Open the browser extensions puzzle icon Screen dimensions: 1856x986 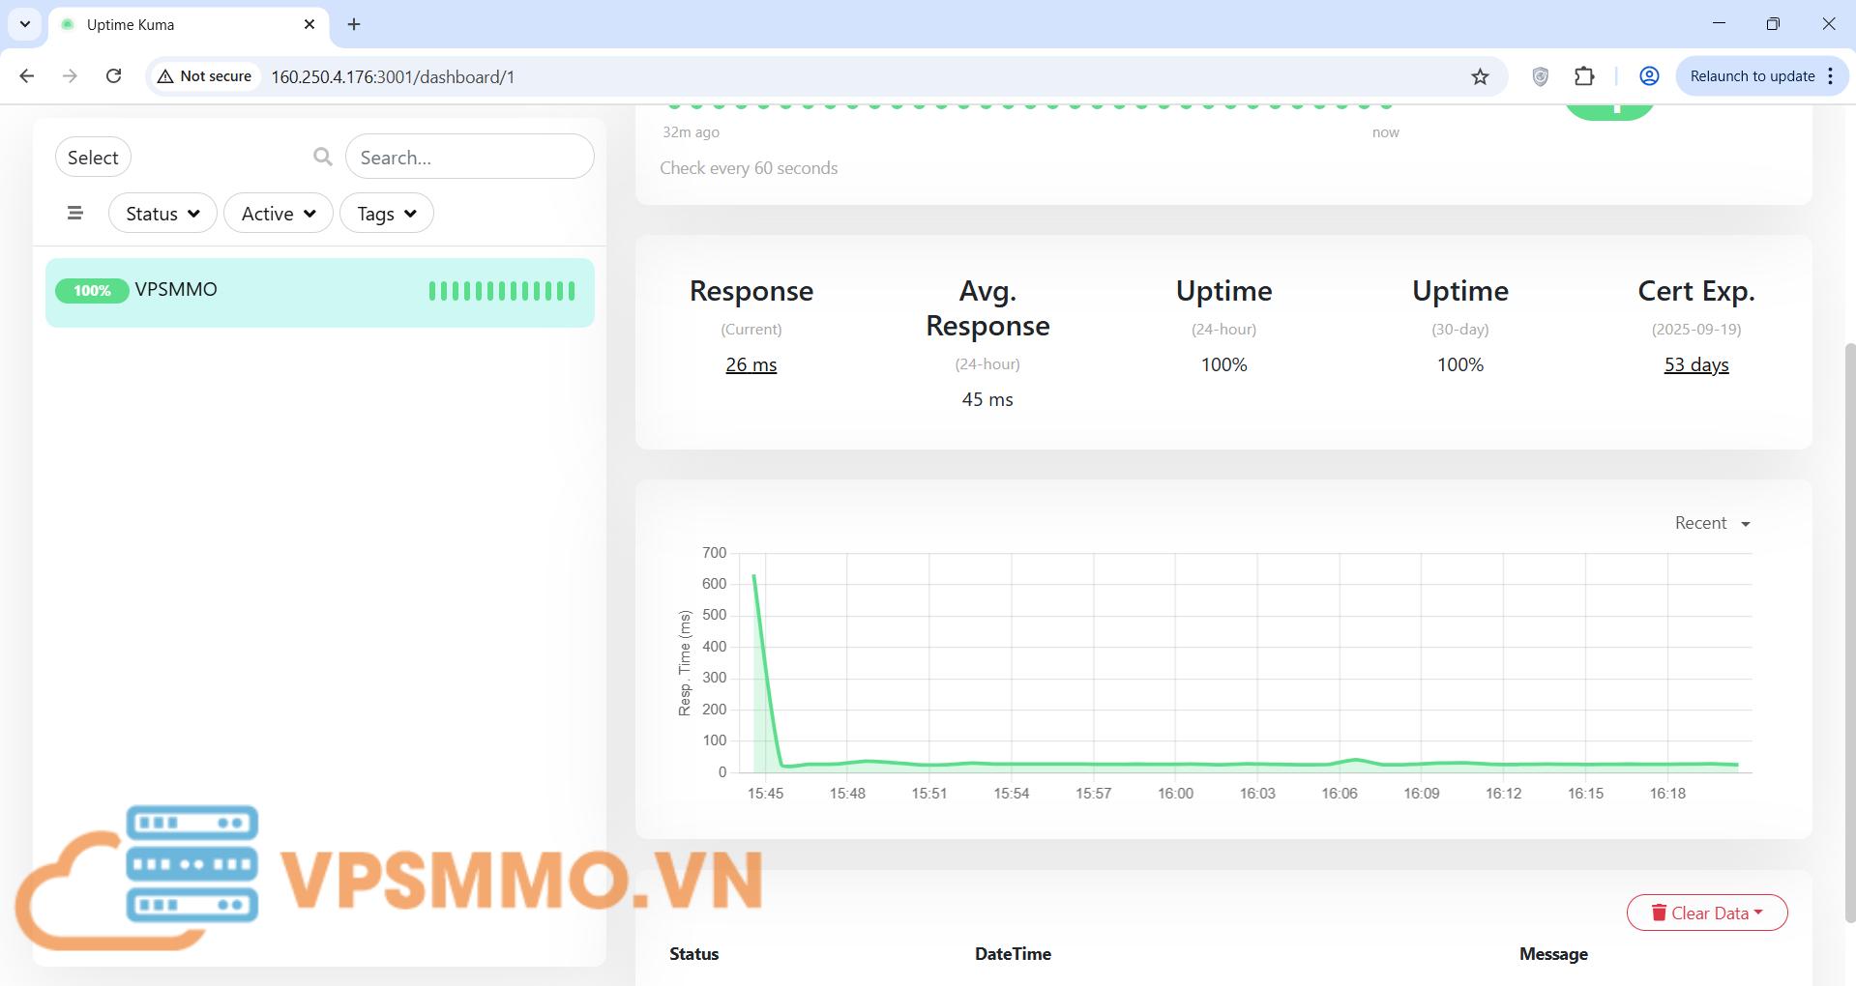pos(1584,76)
